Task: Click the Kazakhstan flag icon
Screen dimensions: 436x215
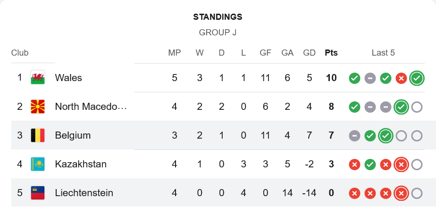Action: (x=38, y=164)
